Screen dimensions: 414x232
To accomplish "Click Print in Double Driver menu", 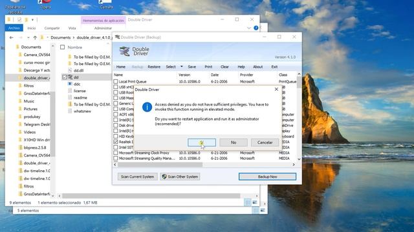I will 208,67.
